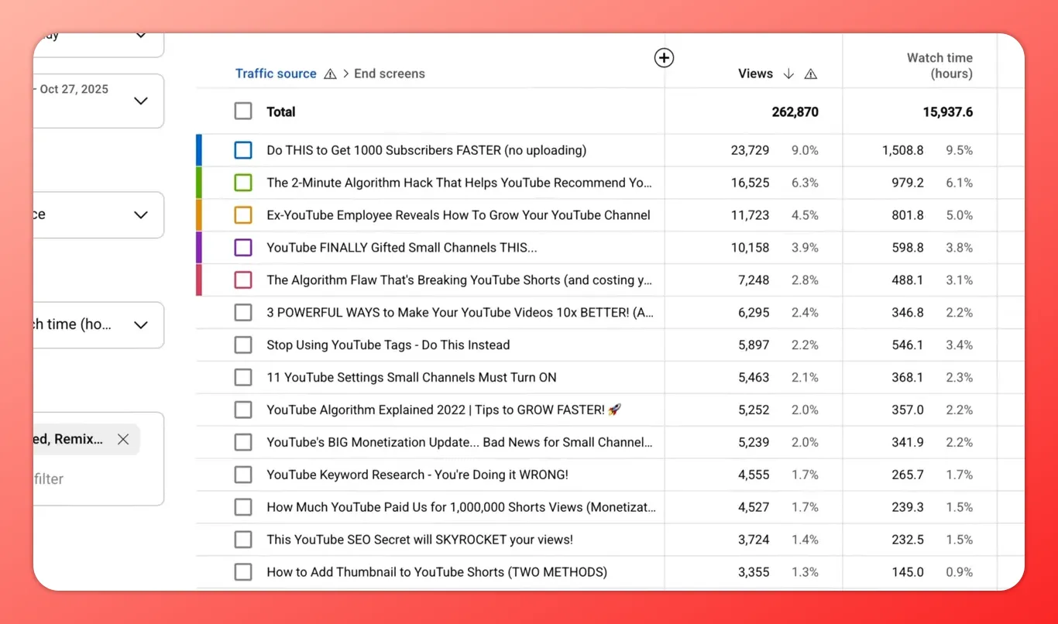This screenshot has width=1058, height=624.
Task: Open video 'The Algorithm Flaw That's Breaking YouTube Shorts'
Action: coord(459,279)
